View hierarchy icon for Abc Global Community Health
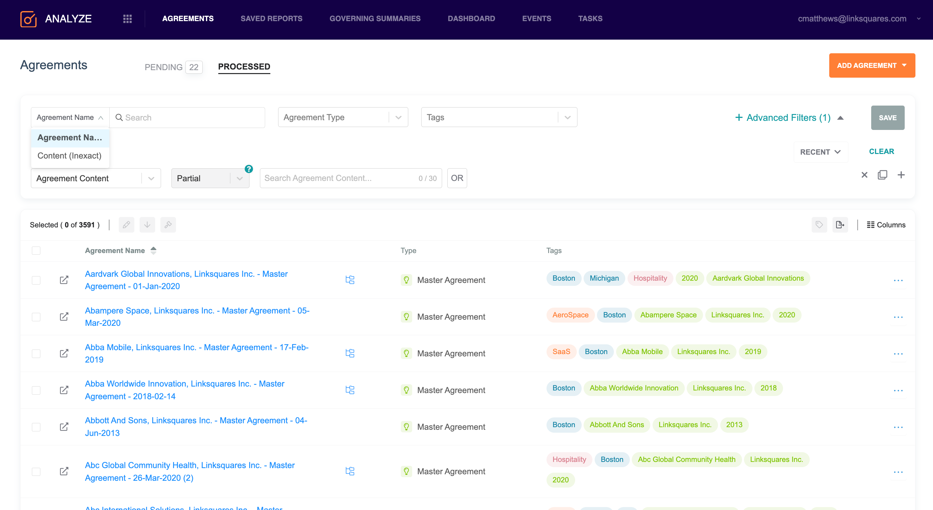The height and width of the screenshot is (510, 933). pyautogui.click(x=350, y=471)
